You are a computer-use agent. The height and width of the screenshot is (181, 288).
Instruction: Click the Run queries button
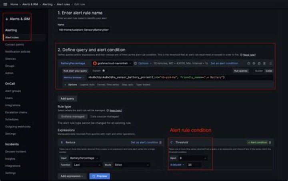(241, 70)
